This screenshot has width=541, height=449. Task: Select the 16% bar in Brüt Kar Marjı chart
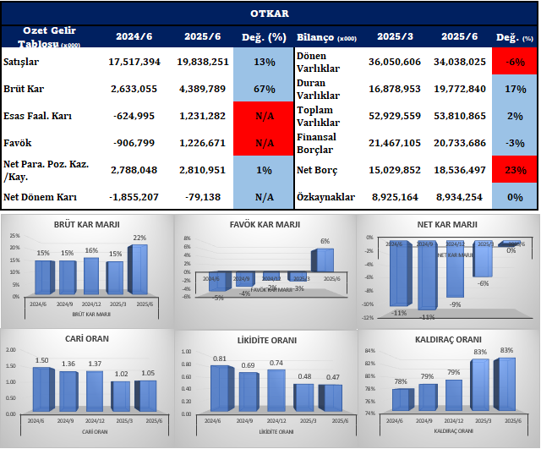[91, 277]
